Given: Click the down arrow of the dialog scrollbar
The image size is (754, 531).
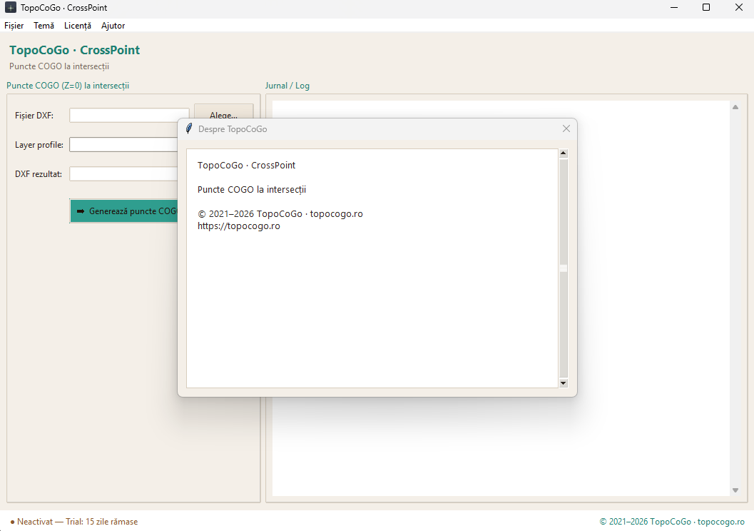Looking at the screenshot, I should pos(563,383).
